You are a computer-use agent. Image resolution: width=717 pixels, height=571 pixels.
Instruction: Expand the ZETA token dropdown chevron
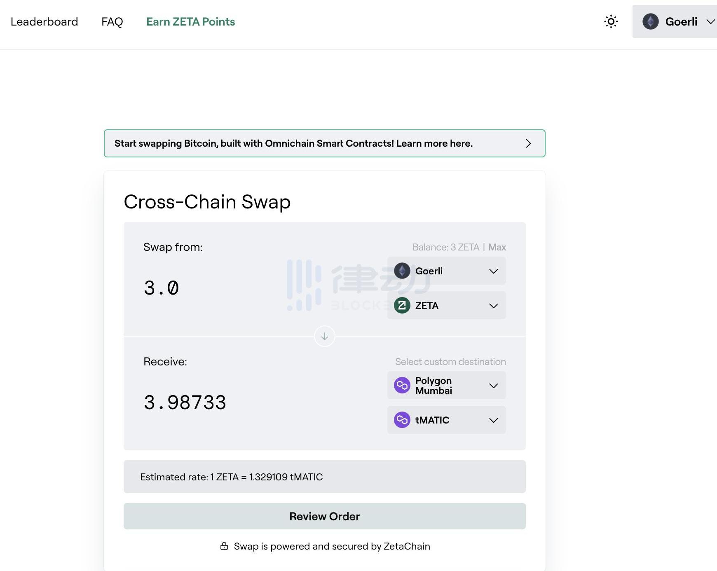click(x=493, y=306)
